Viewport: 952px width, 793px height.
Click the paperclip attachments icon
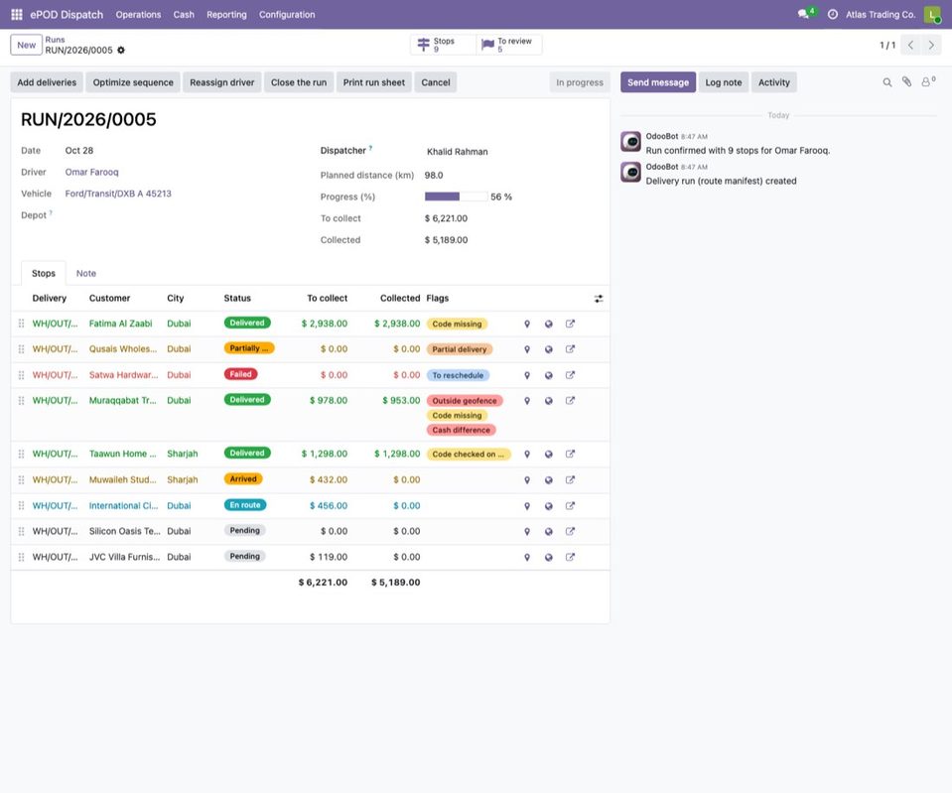click(906, 81)
